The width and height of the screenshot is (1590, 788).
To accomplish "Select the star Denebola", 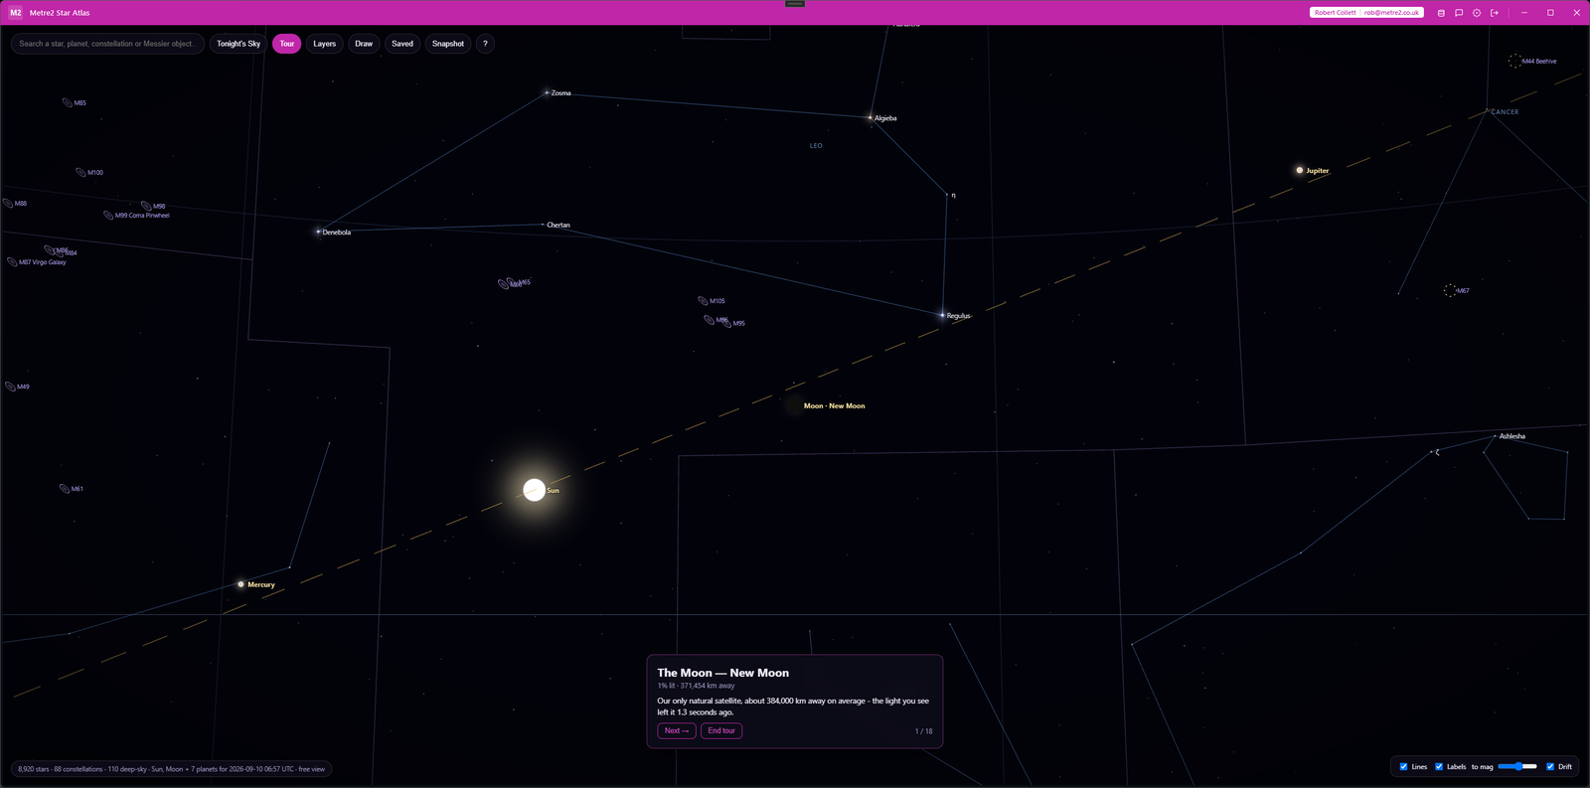I will click(x=318, y=232).
